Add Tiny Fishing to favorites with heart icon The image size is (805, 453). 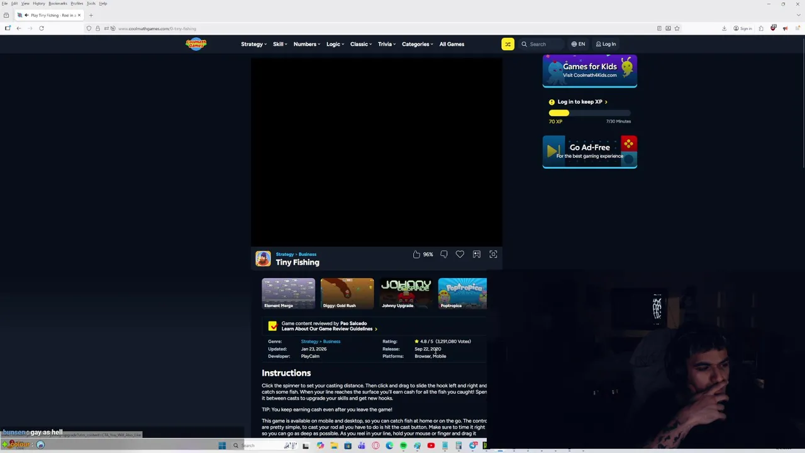460,254
